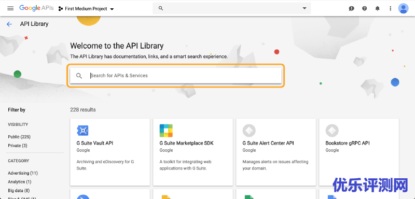Click the G Suite Marketplace SDK icon
This screenshot has height=199, width=415.
[166, 131]
